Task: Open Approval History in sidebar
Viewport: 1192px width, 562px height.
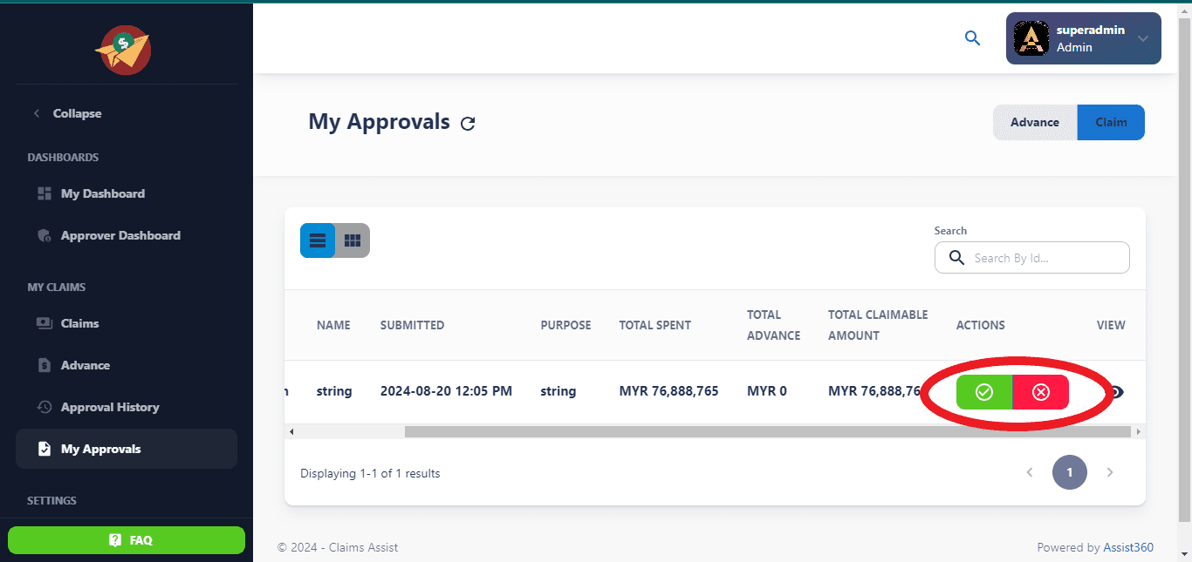Action: pos(110,407)
